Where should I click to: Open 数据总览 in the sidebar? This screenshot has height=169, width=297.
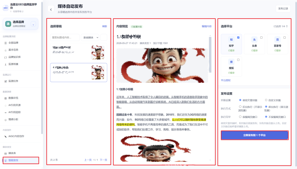[13, 98]
